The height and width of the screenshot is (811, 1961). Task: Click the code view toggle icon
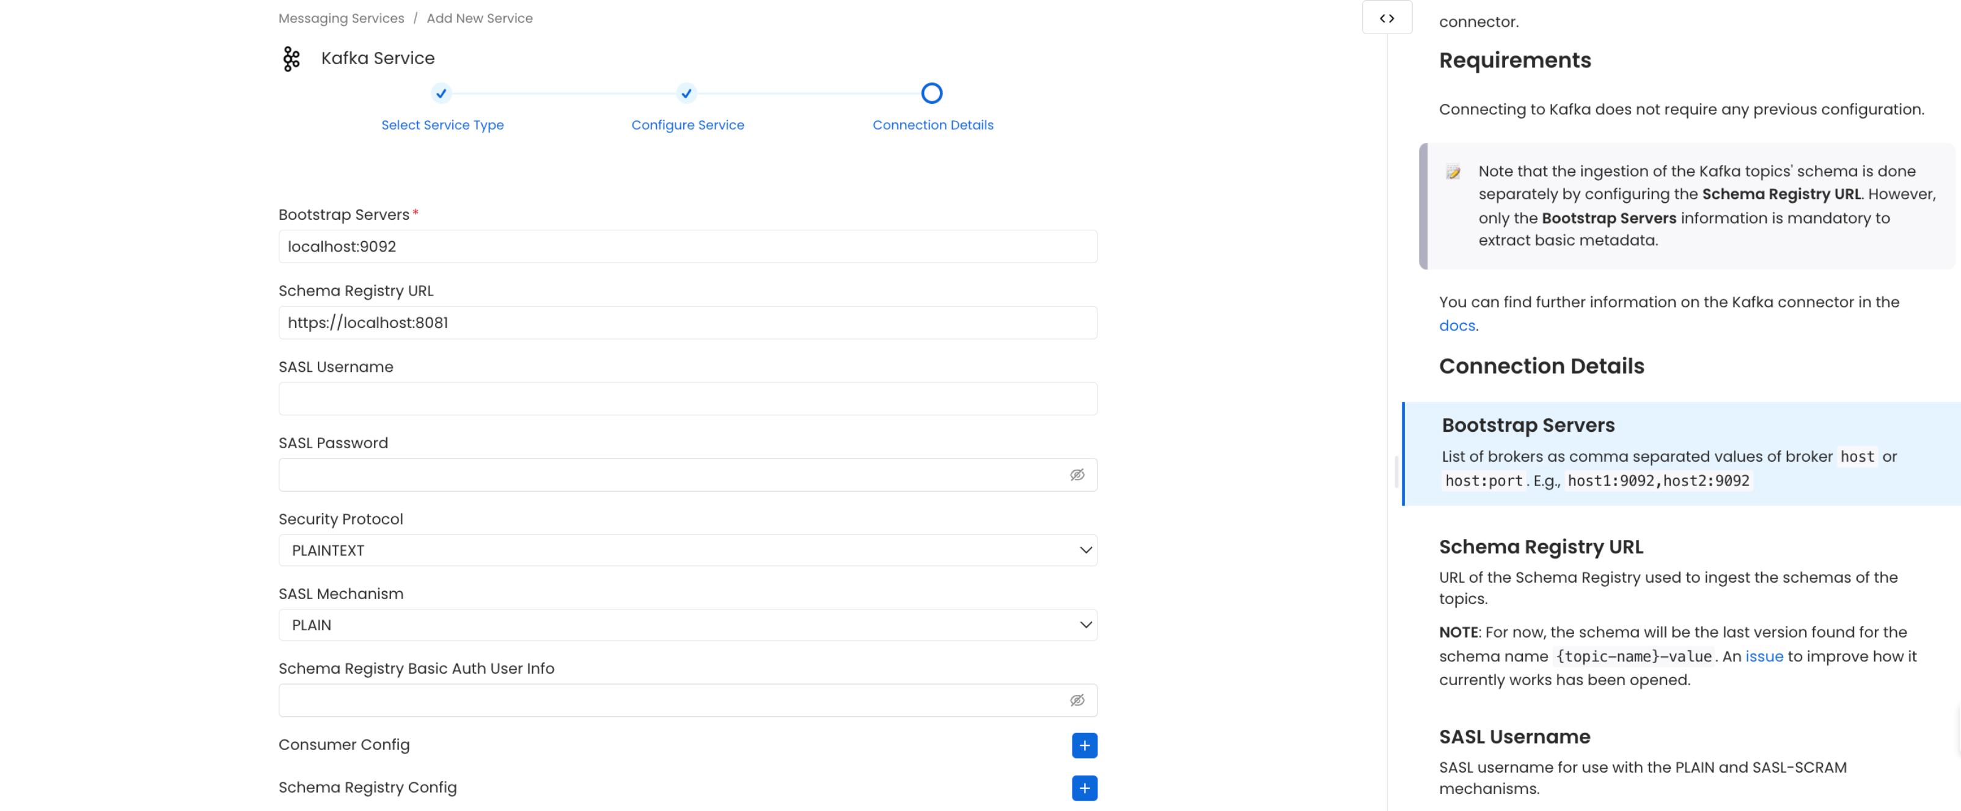[x=1387, y=18]
